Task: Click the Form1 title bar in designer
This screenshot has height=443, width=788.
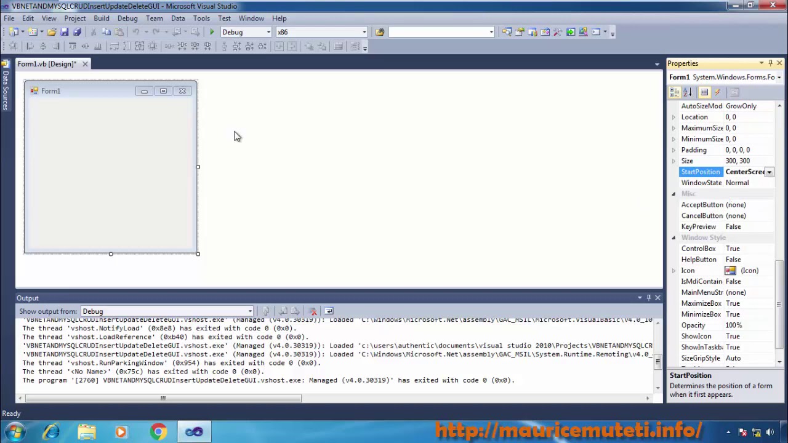Action: pyautogui.click(x=111, y=91)
